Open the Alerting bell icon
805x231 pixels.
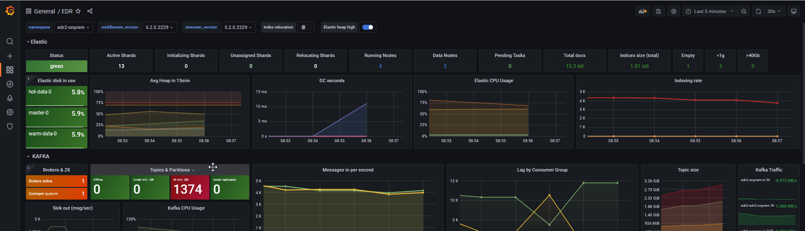click(10, 98)
